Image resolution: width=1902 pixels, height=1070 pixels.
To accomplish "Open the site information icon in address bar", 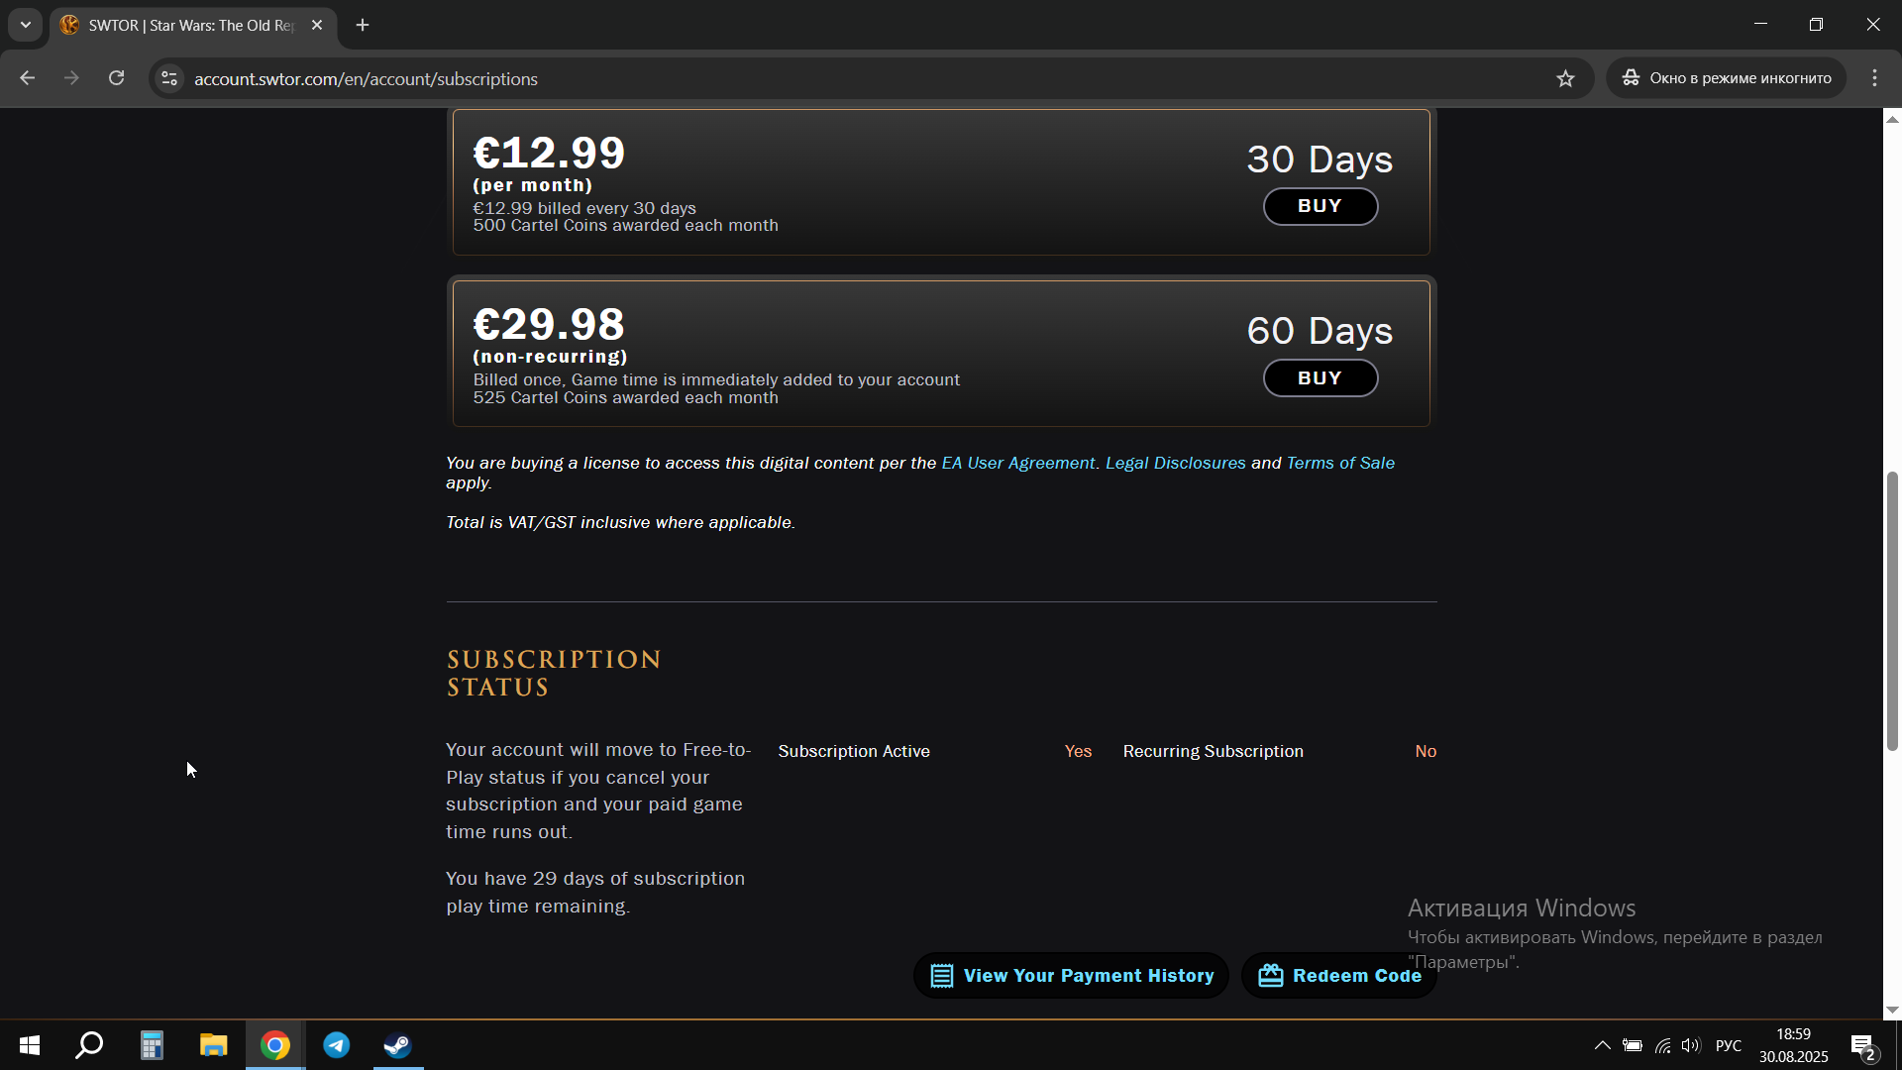I will [x=169, y=78].
